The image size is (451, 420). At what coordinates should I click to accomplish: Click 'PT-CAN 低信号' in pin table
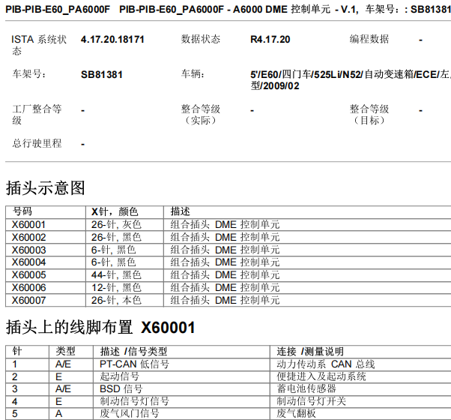(x=134, y=364)
